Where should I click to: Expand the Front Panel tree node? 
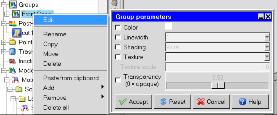click(x=6, y=14)
